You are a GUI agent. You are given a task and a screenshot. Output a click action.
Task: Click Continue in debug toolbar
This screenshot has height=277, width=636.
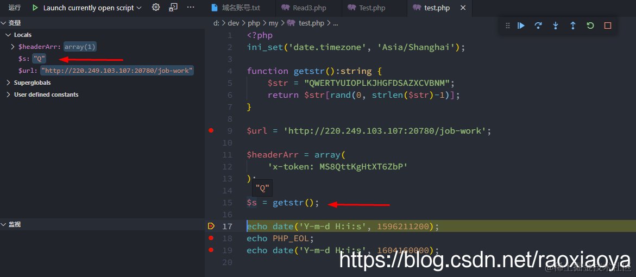pyautogui.click(x=521, y=26)
